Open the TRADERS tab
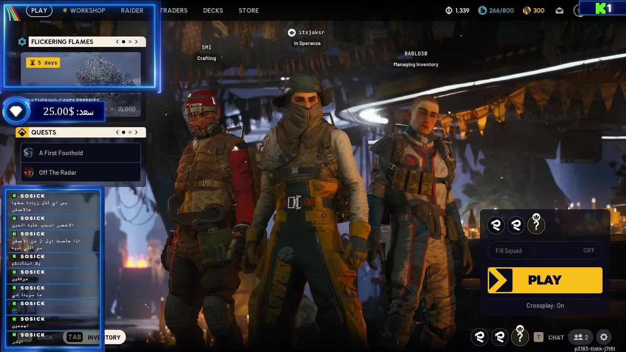 pyautogui.click(x=174, y=10)
